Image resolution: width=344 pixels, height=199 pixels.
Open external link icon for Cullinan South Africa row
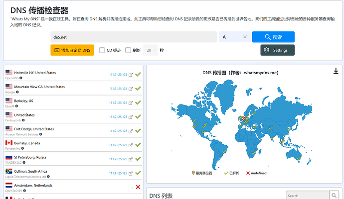131,174
